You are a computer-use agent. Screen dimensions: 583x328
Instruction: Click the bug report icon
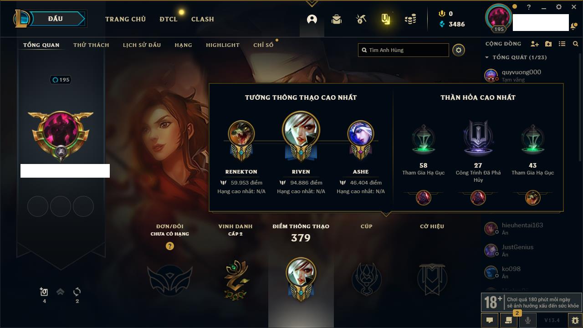(575, 320)
